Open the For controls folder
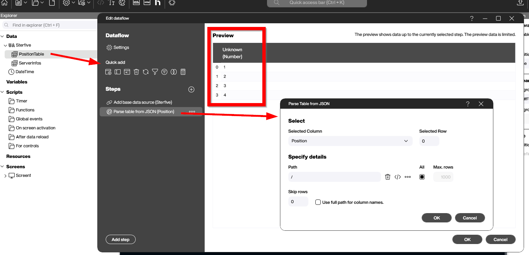Screen dimensions: 529x255 (x=27, y=146)
